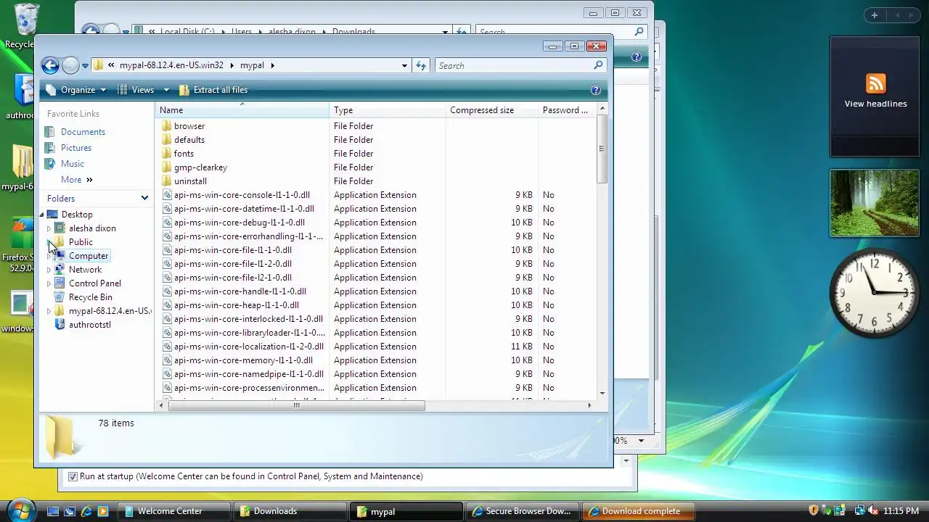The image size is (929, 522).
Task: Expand the Network tree node
Action: (49, 270)
